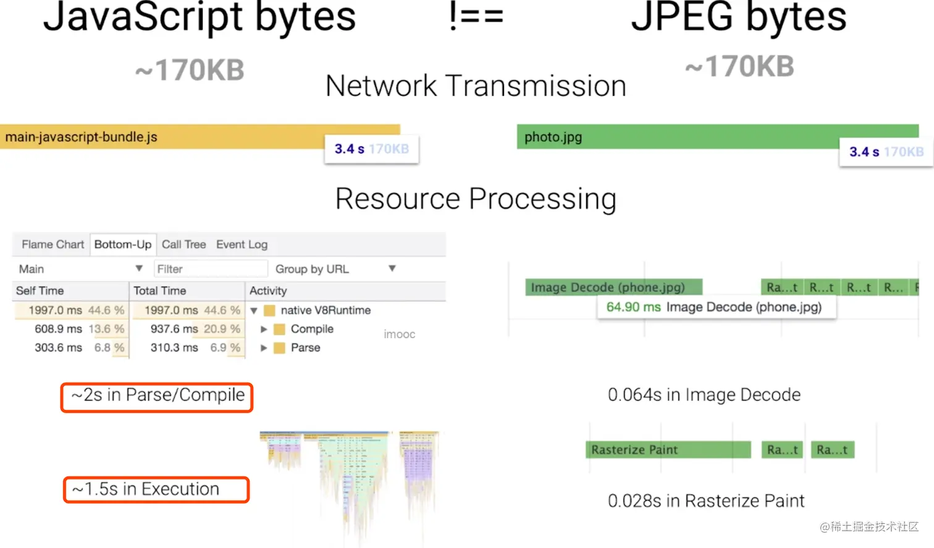Screen dimensions: 934x548
Task: Sort by Total Time column header
Action: point(160,291)
